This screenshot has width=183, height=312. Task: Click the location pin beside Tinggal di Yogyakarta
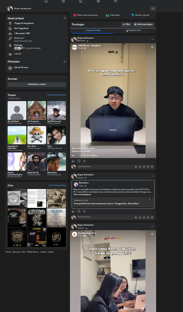(x=10, y=23)
